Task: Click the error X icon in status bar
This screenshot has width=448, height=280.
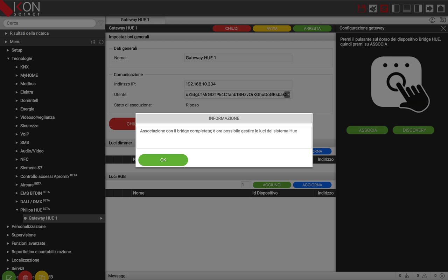Action: pos(442,276)
